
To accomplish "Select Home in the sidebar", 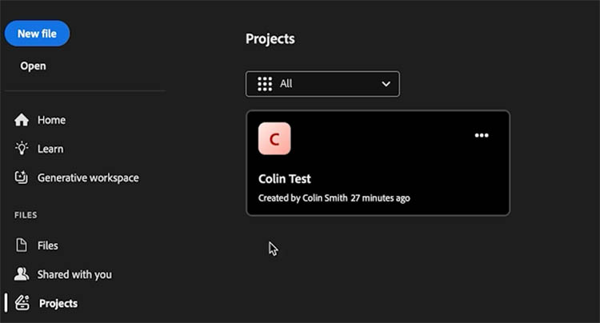I will 51,120.
